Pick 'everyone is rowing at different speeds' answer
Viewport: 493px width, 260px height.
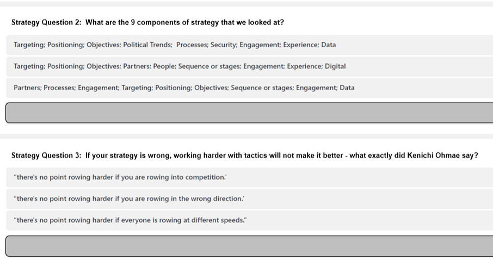tap(250, 220)
